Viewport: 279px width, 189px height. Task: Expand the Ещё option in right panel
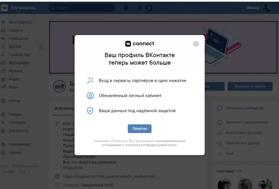[229, 154]
